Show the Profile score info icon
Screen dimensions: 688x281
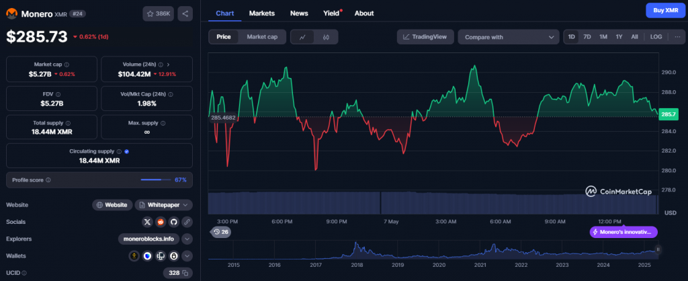(48, 180)
